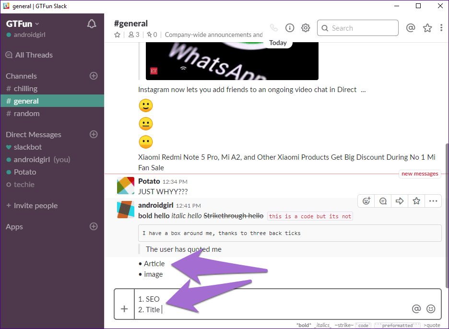449x329 pixels.
Task: Minimize the Slack window
Action: click(397, 6)
